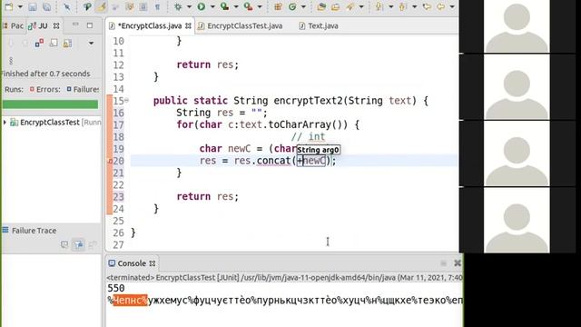Click the green Run button icon
The height and width of the screenshot is (327, 581).
(x=202, y=6)
